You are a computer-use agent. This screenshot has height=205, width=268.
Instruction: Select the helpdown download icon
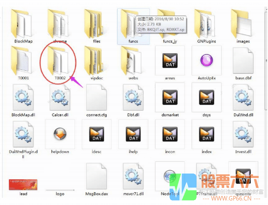click(60, 134)
